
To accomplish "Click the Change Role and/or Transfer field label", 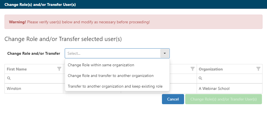I will click(34, 53).
